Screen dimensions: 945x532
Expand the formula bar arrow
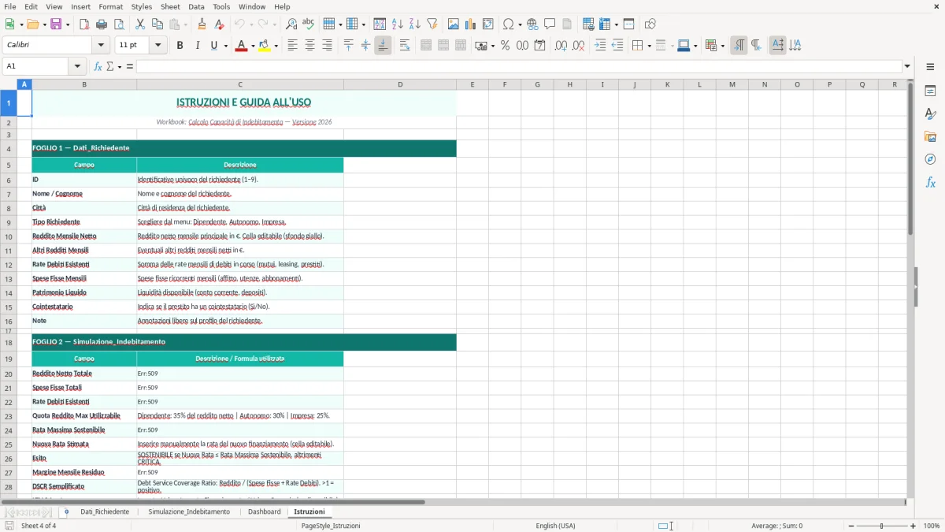click(x=907, y=66)
